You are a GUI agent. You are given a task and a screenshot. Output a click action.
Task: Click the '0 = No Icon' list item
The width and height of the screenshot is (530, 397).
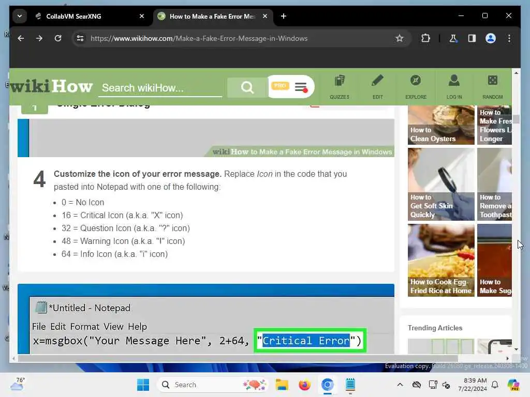[x=83, y=202]
